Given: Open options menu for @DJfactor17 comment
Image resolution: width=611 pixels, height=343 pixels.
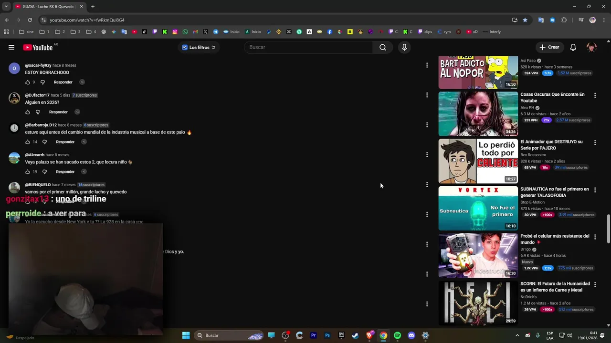Looking at the screenshot, I should click(x=427, y=95).
